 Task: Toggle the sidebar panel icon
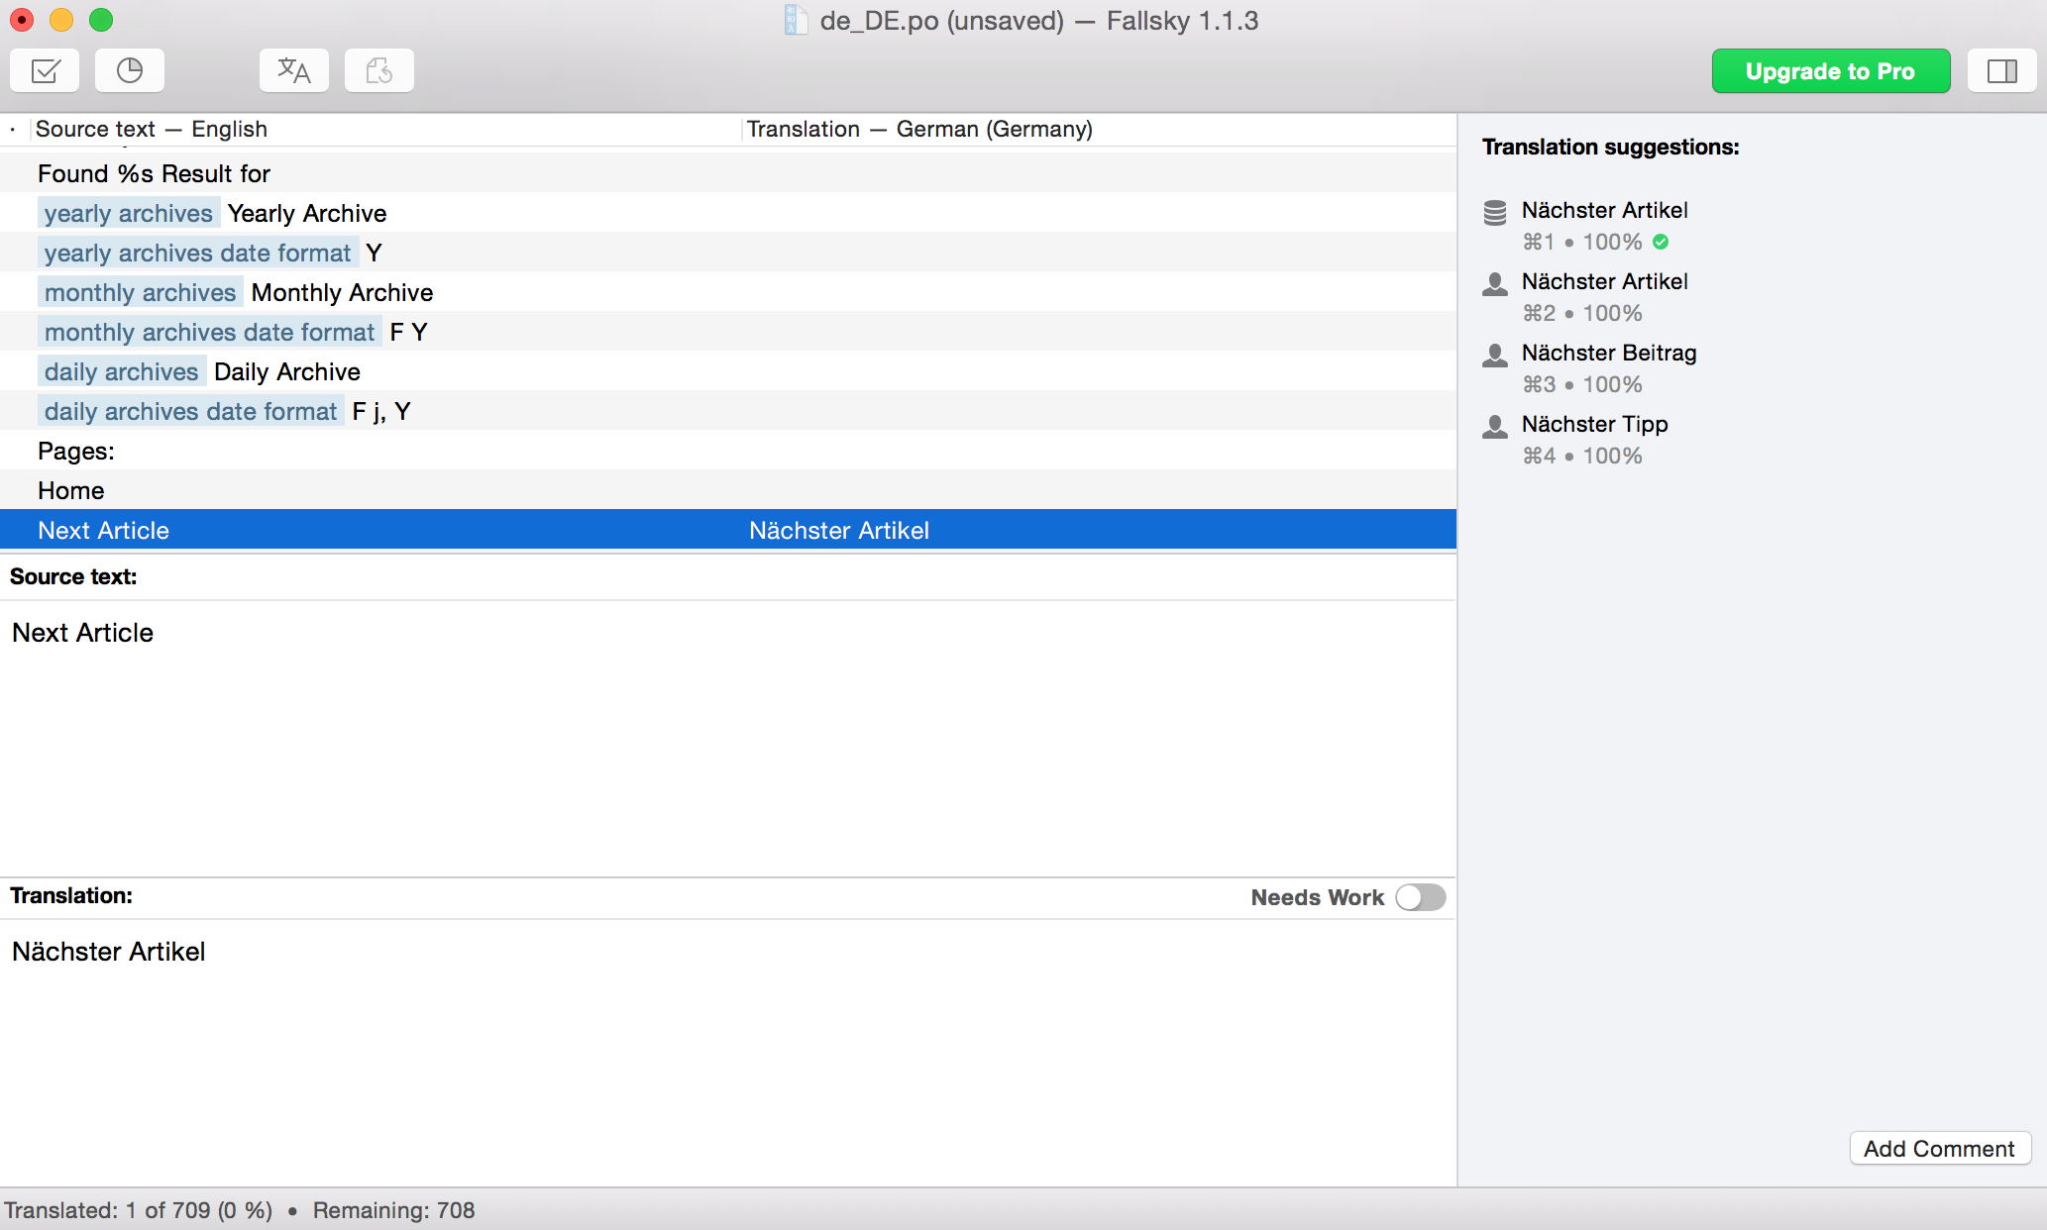(2001, 71)
